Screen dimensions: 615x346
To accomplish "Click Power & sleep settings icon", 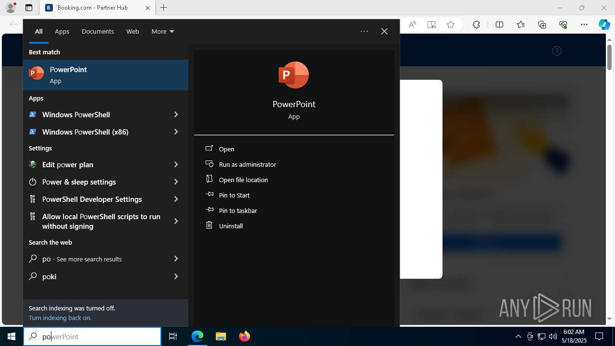I will pos(33,182).
